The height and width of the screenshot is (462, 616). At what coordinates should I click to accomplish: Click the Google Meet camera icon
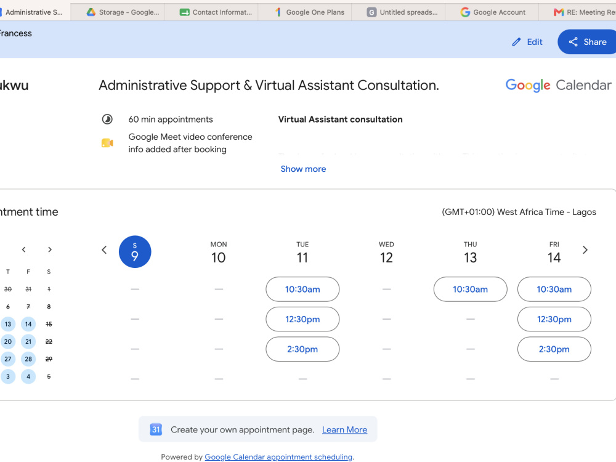tap(107, 143)
